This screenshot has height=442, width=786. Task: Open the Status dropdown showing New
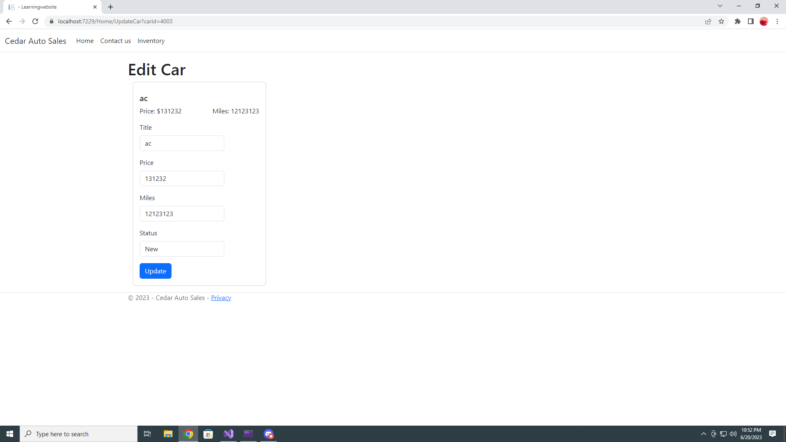(x=182, y=249)
